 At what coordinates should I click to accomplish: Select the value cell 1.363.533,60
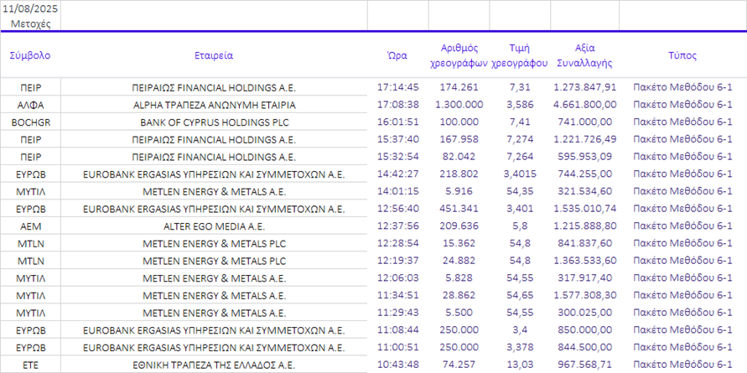pyautogui.click(x=584, y=261)
